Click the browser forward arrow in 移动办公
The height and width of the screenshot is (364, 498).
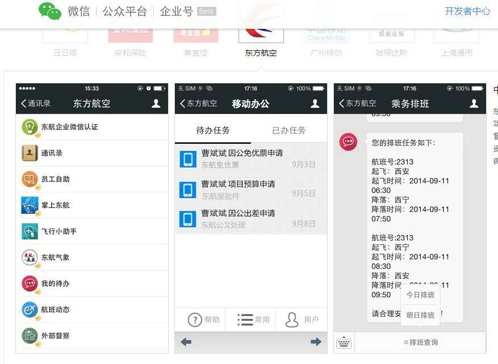(x=316, y=342)
